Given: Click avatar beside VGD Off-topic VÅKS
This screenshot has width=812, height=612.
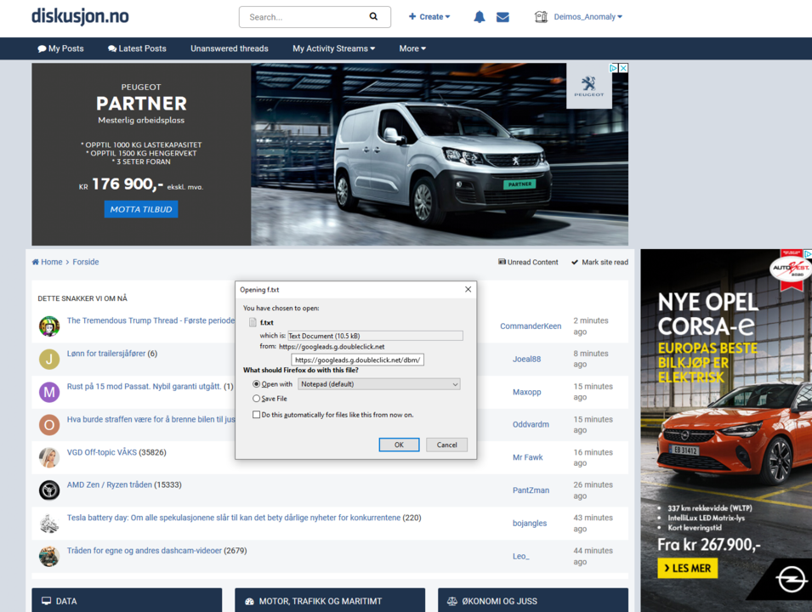Looking at the screenshot, I should tap(49, 457).
